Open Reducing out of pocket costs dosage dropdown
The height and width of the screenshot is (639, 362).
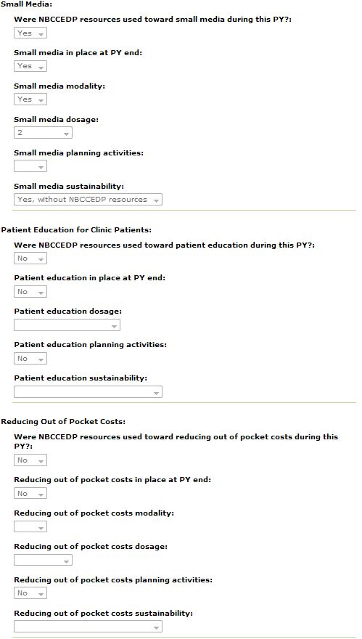(43, 560)
